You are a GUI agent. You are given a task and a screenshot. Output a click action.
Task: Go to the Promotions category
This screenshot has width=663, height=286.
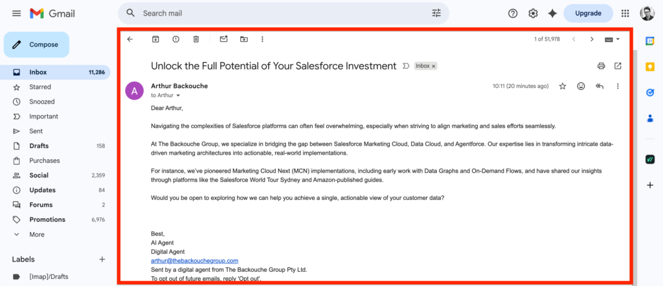(x=47, y=219)
